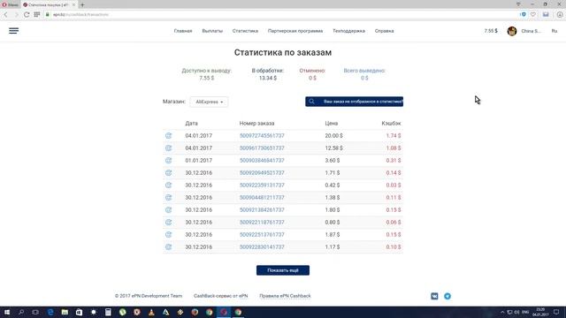Click 'Ваш заказ не отображается' search button
This screenshot has width=566, height=318.
tap(354, 102)
